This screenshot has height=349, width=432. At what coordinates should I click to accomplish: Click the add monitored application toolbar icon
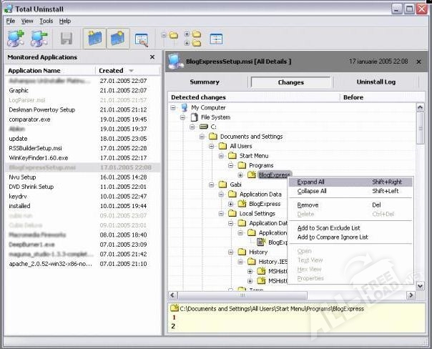[16, 39]
